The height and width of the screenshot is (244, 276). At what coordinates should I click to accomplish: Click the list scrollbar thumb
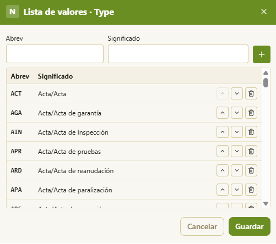(266, 82)
